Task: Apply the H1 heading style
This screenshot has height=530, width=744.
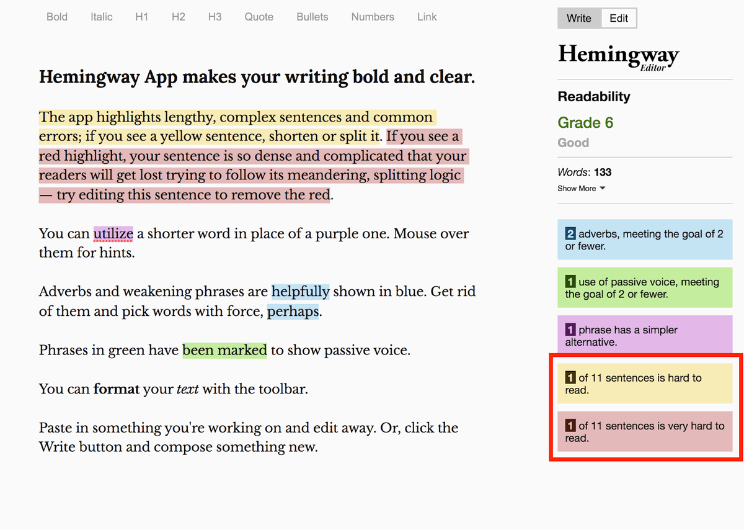Action: [x=141, y=17]
